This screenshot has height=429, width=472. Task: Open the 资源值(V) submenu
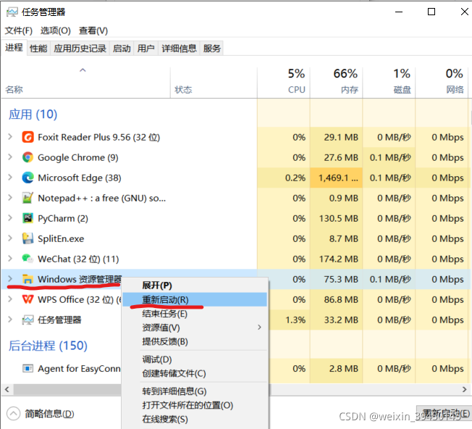coord(195,328)
